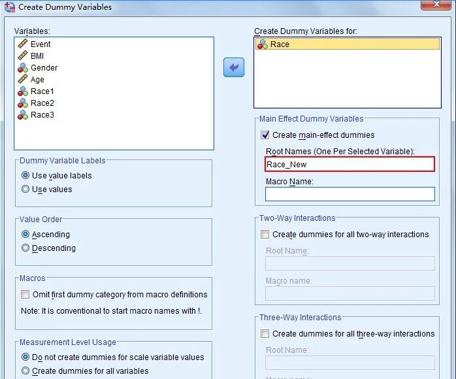Click the nominal icon beside selected Race
This screenshot has height=379, width=456.
point(263,44)
